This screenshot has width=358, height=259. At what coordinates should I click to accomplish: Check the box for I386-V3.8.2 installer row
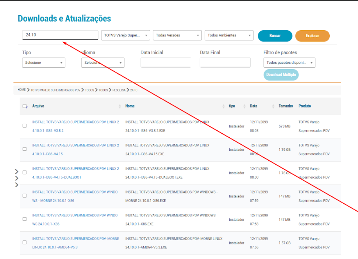[25, 126]
